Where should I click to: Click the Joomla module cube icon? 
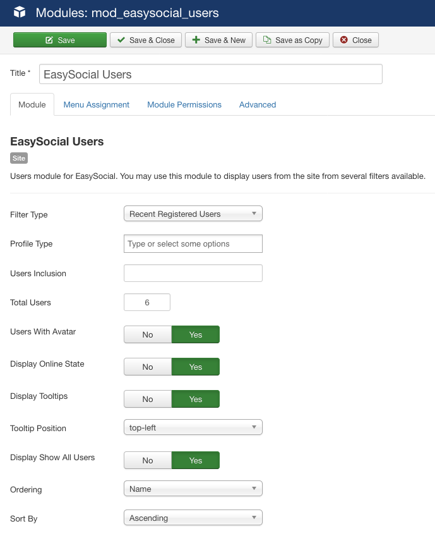(x=20, y=12)
